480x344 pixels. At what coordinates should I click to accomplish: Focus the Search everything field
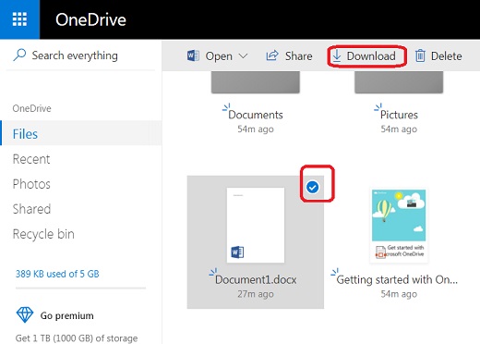[x=80, y=55]
